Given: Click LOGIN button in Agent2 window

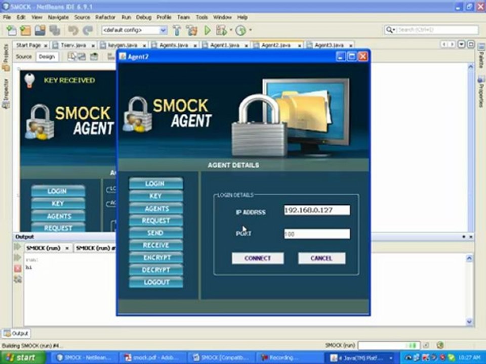Looking at the screenshot, I should click(156, 184).
